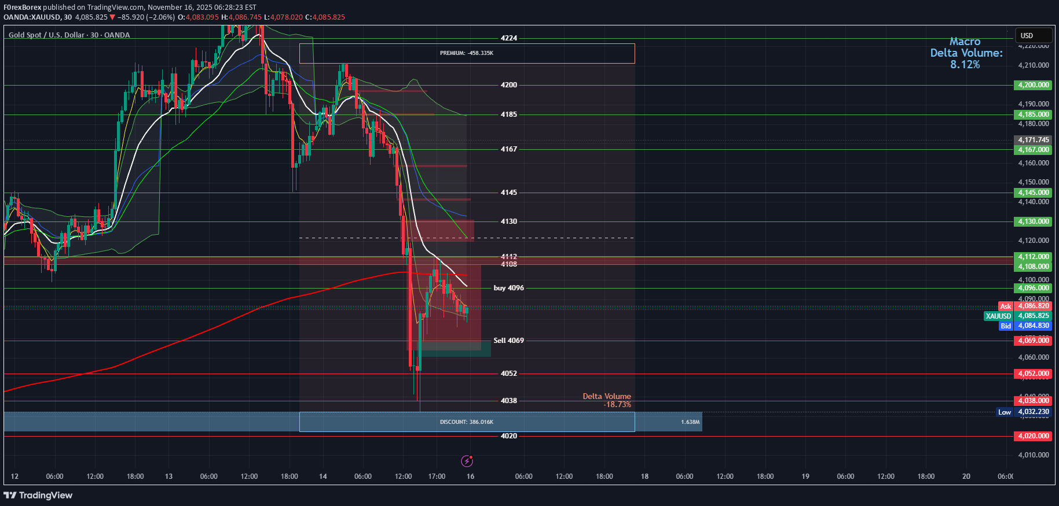Select the DISCOUNT zone box
This screenshot has height=506, width=1059.
(x=466, y=422)
